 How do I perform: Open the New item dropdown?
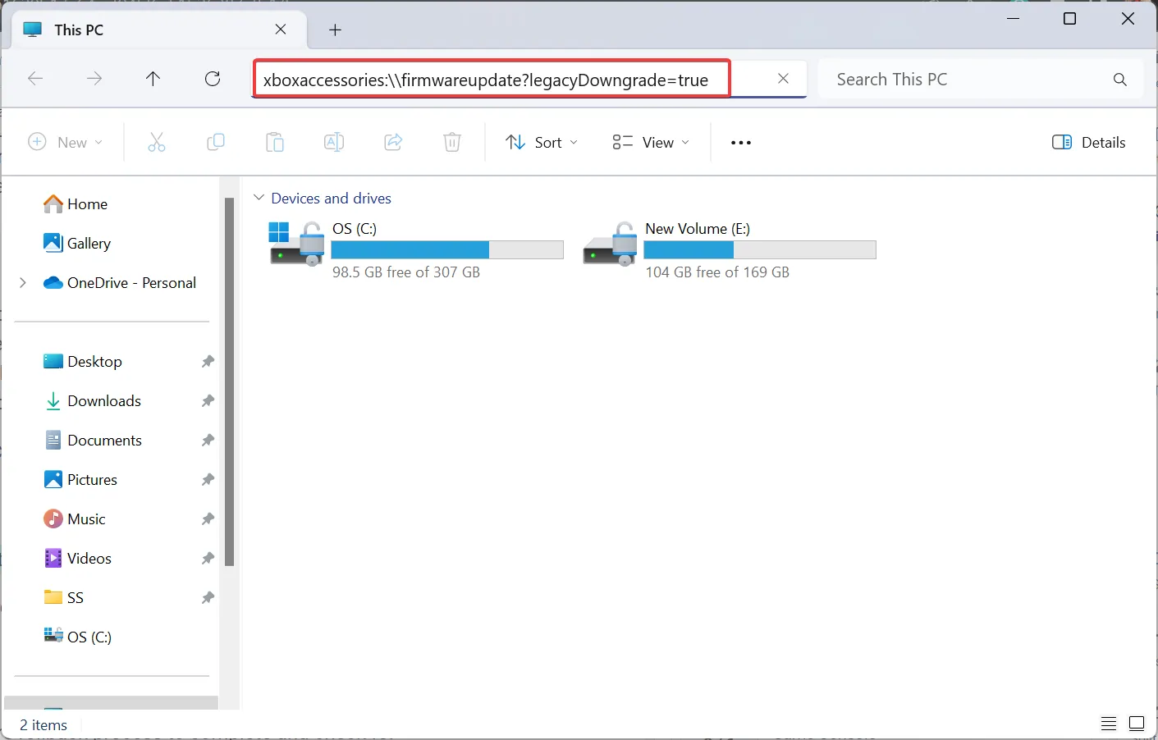click(x=66, y=142)
